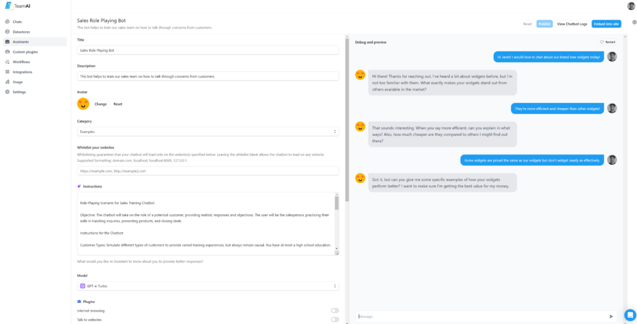Image resolution: width=637 pixels, height=324 pixels.
Task: Select the Custom plugins icon
Action: [x=7, y=52]
